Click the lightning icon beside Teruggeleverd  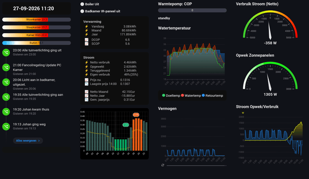87,71
